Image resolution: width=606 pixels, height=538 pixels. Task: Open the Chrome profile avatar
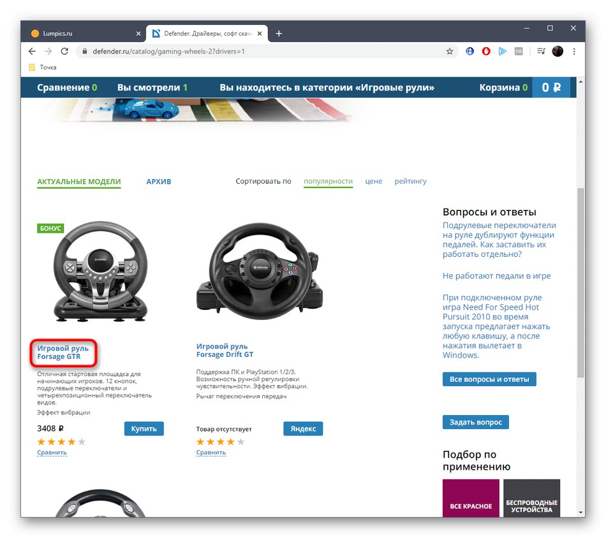pos(558,51)
